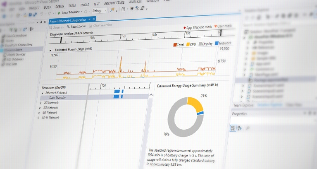Click the Save icon in the toolbar
317x169 pixels.
(x=30, y=15)
